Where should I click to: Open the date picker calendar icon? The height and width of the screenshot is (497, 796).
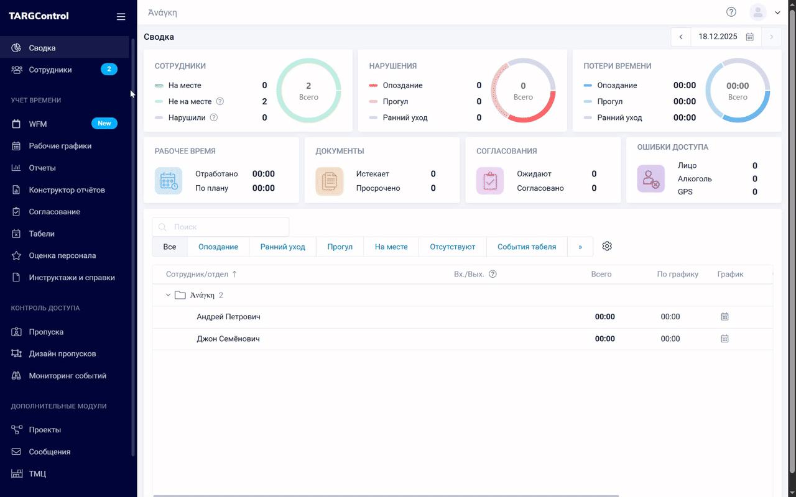(x=750, y=37)
